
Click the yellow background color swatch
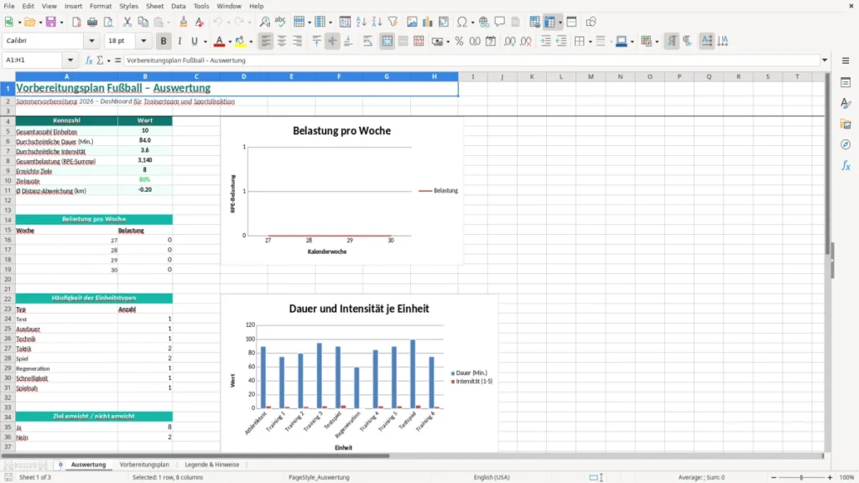point(240,41)
